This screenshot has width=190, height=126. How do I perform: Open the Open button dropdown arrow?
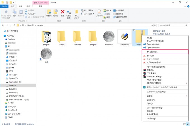[110, 11]
